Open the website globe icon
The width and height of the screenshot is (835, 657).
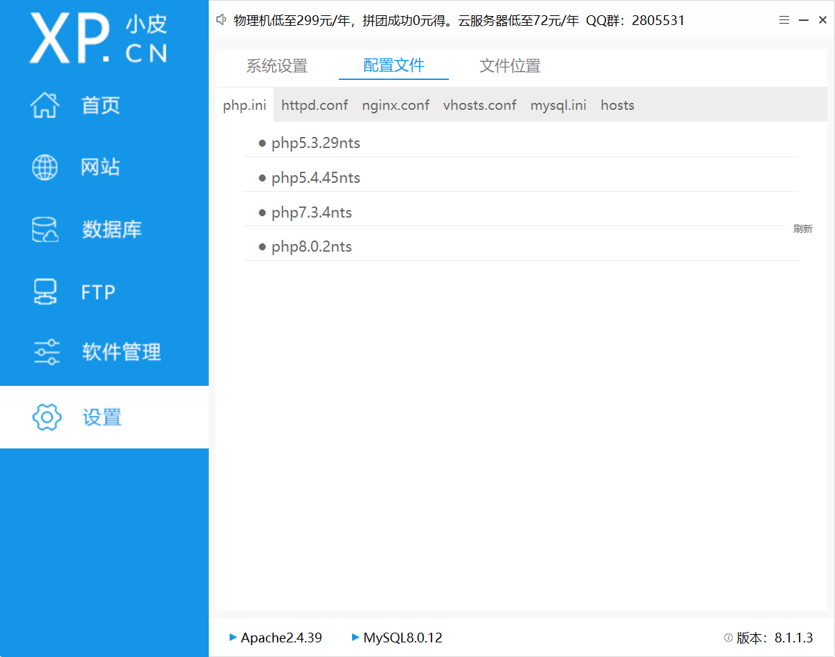pos(46,167)
